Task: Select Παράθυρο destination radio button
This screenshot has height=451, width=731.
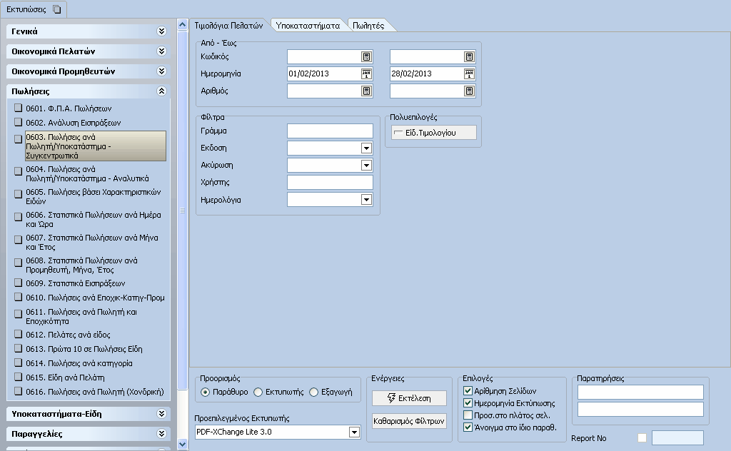Action: point(205,392)
